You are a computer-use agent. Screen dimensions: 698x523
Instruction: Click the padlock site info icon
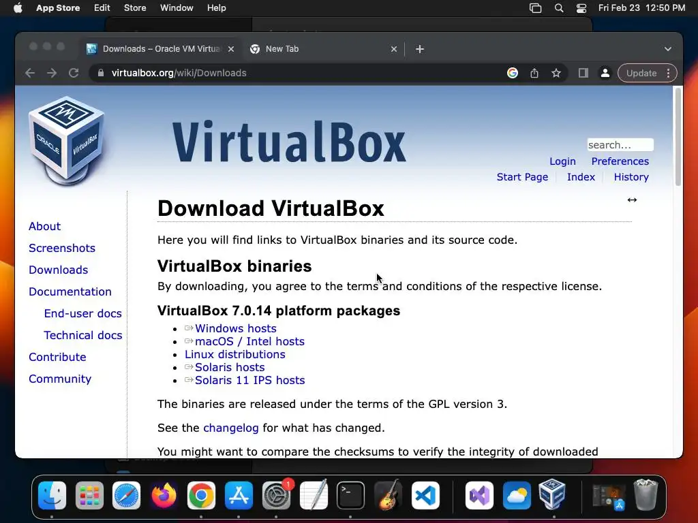point(101,73)
